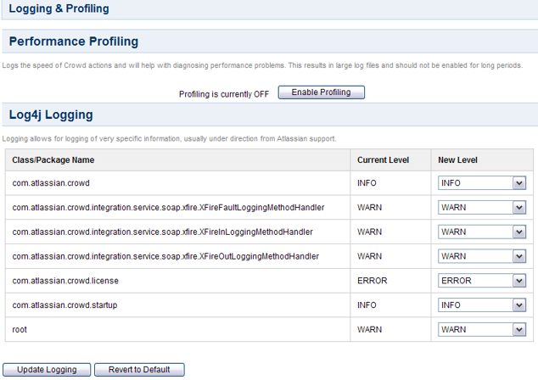
Task: Click the root package name cell
Action: click(x=20, y=329)
